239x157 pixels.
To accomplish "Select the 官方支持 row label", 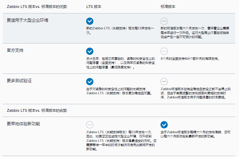I will click(15, 50).
